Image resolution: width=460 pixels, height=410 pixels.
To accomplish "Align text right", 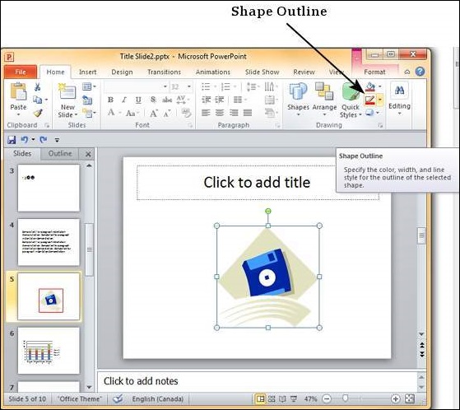I will [234, 113].
